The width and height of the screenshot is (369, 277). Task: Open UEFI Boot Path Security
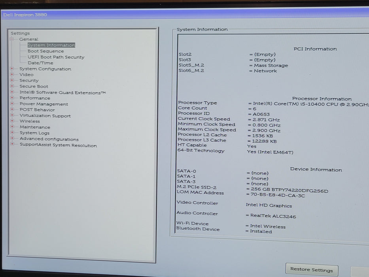pyautogui.click(x=56, y=57)
